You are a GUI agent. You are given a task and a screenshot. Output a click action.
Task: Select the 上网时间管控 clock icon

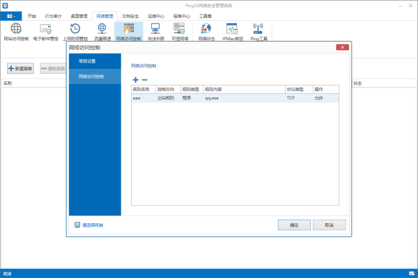coord(75,31)
